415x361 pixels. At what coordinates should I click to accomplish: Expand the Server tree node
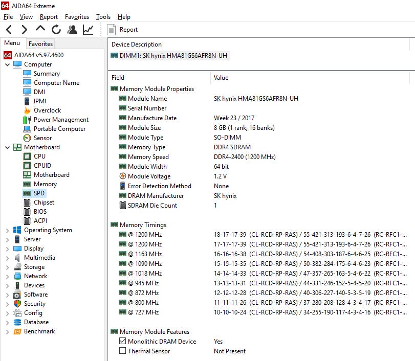coord(7,240)
